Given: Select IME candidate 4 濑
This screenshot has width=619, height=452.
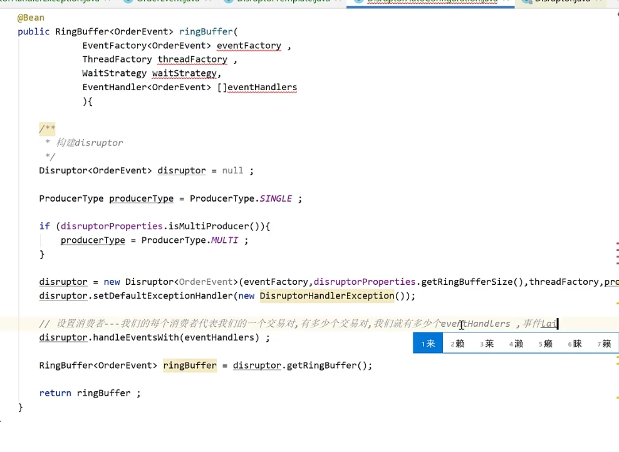Looking at the screenshot, I should 516,344.
